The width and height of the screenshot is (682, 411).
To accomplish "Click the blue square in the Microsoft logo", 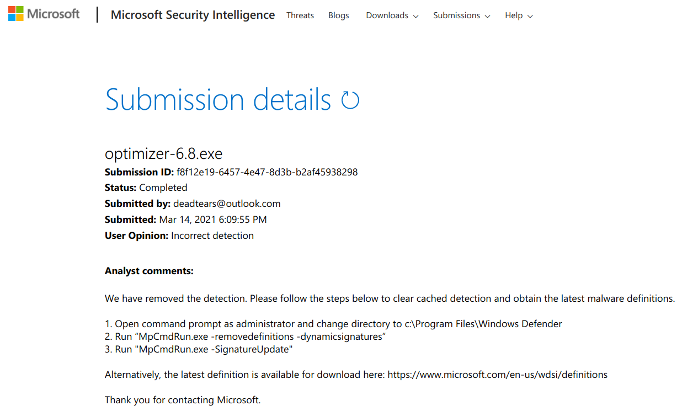I will point(11,17).
